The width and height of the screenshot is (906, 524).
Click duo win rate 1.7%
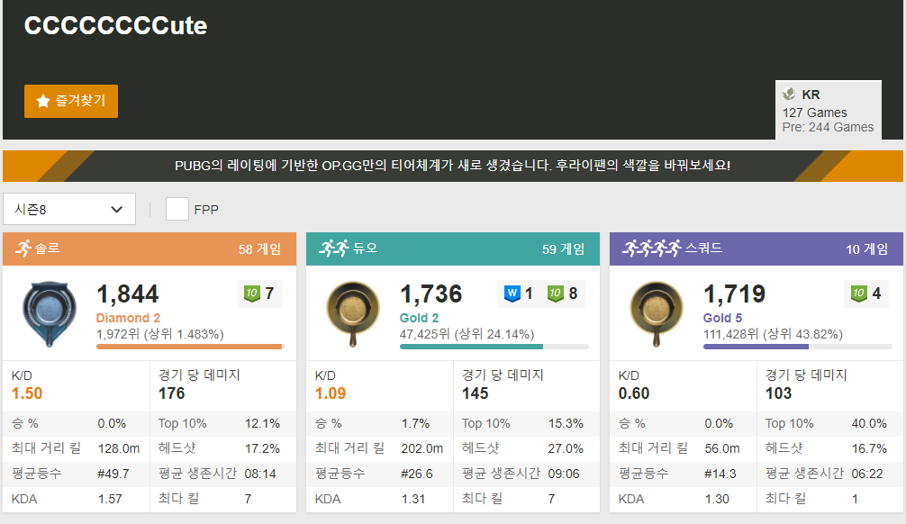415,423
